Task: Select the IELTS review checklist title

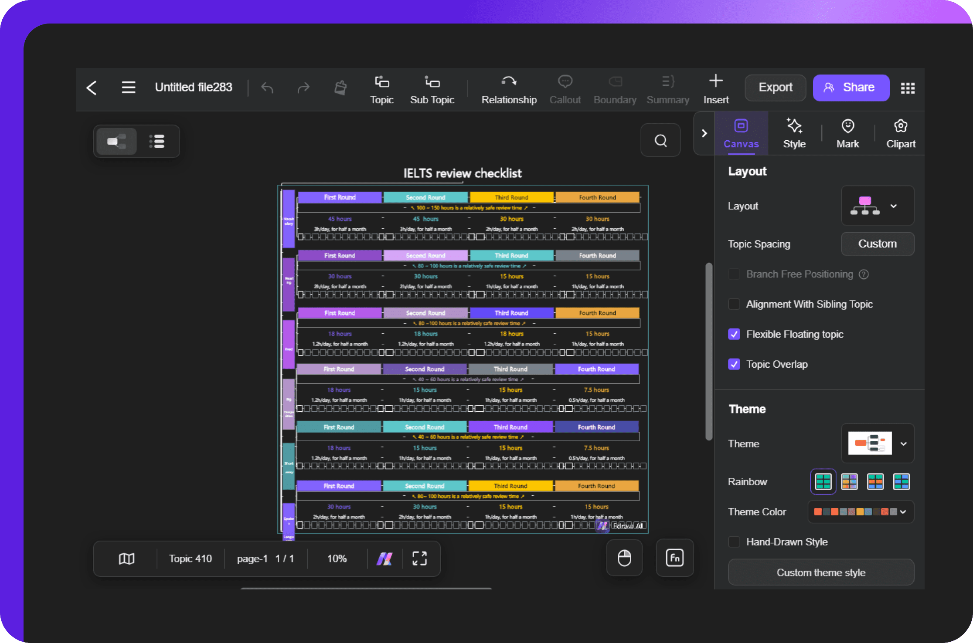Action: [x=462, y=173]
